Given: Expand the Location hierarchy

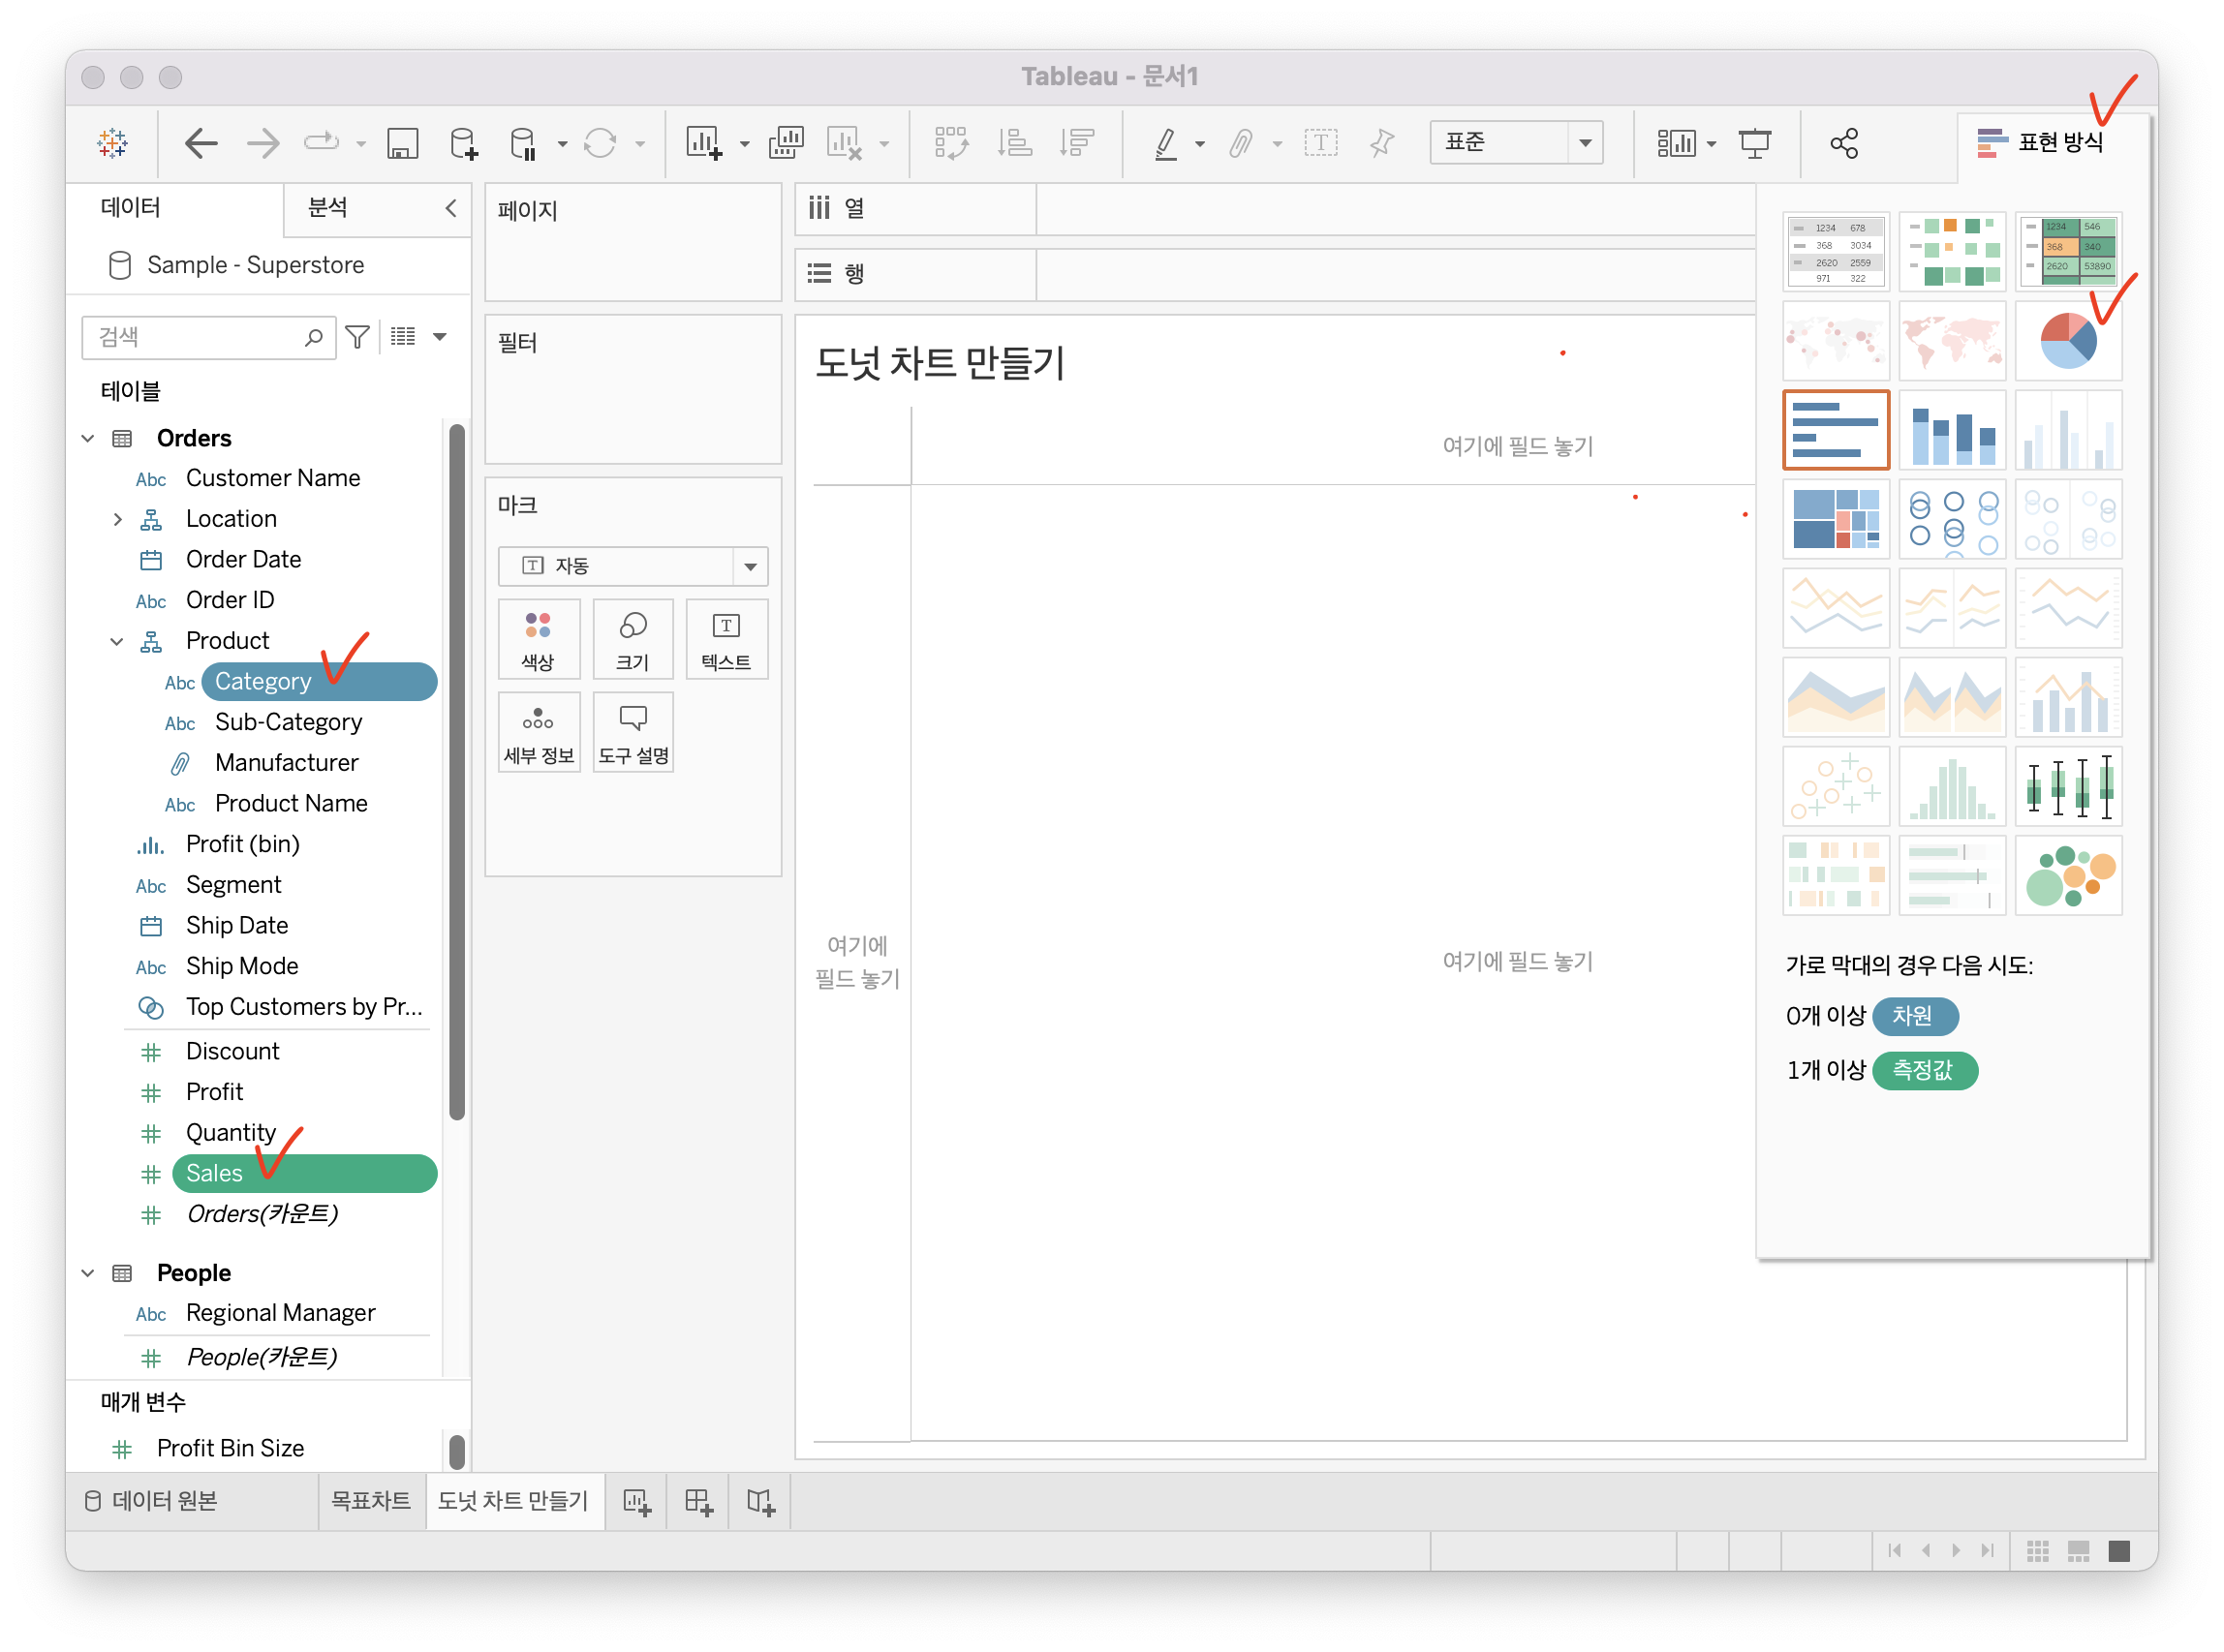Looking at the screenshot, I should [117, 519].
